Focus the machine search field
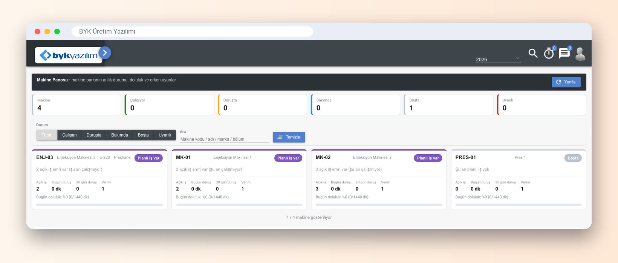618x263 pixels. [x=225, y=139]
